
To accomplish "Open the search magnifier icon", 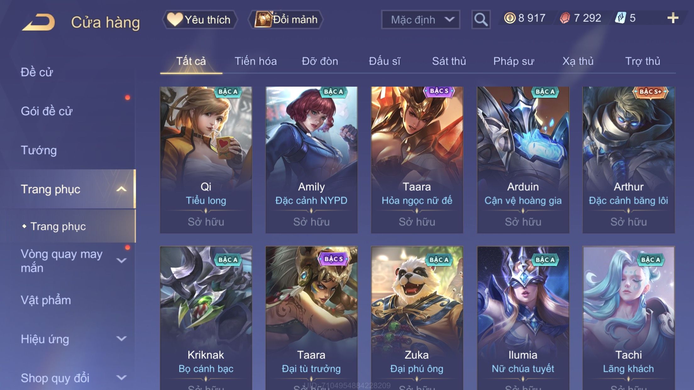I will tap(481, 19).
